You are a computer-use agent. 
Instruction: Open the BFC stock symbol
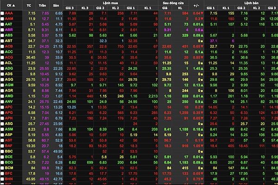pos(8,173)
